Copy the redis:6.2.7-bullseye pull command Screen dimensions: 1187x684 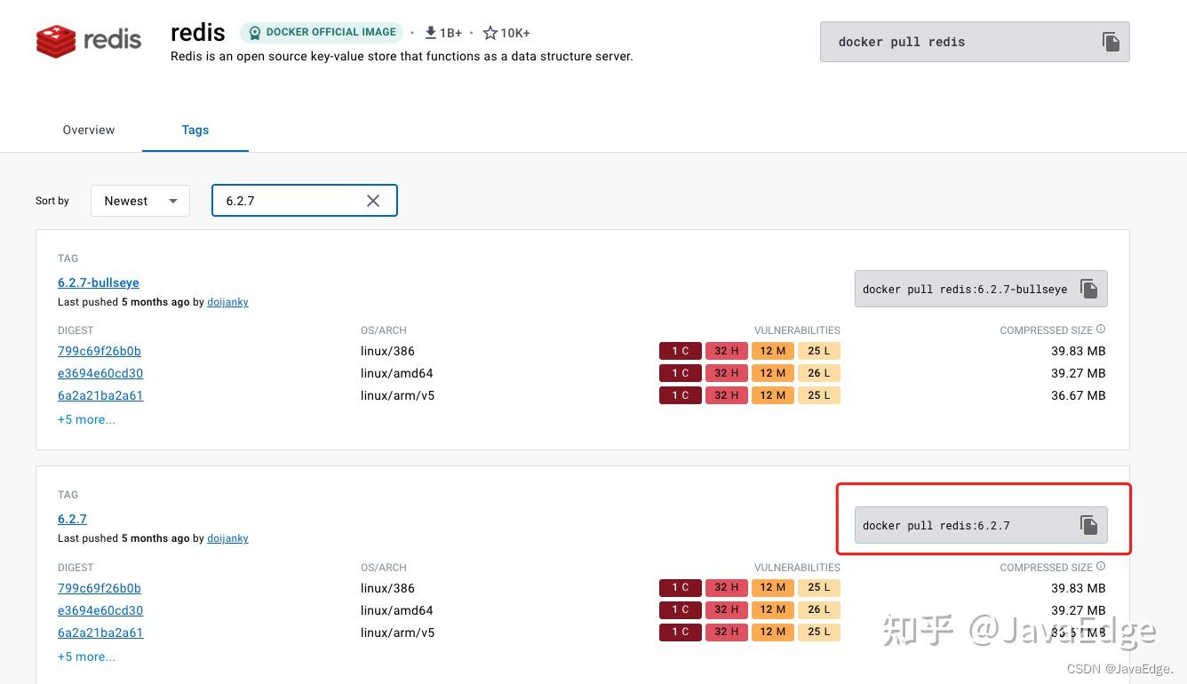(x=1088, y=288)
